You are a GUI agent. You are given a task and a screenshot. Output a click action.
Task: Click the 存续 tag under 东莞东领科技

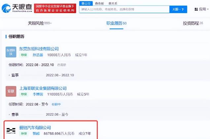tap(24, 55)
